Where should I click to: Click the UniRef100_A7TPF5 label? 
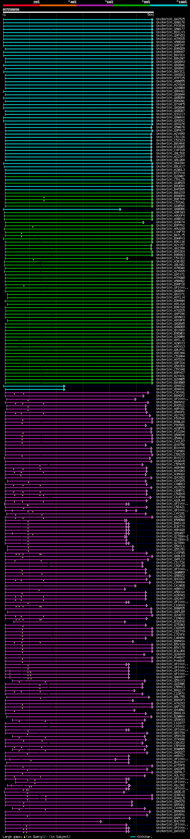pyautogui.click(x=170, y=766)
